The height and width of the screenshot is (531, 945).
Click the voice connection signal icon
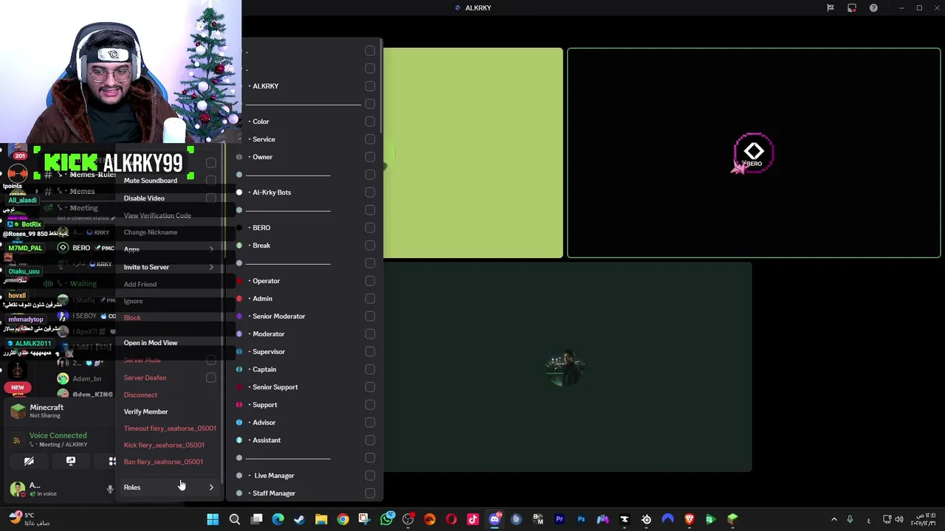[16, 440]
